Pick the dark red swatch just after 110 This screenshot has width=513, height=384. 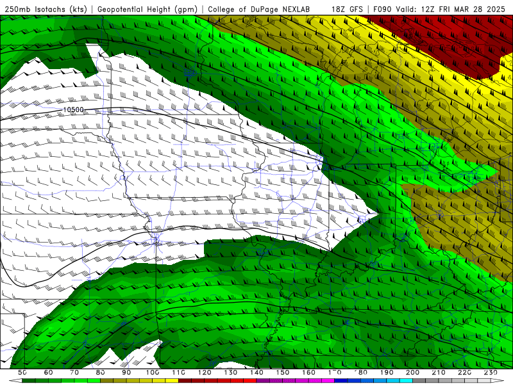point(185,381)
